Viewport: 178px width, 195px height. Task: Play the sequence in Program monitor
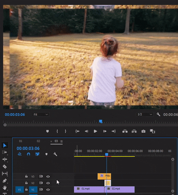(95, 131)
